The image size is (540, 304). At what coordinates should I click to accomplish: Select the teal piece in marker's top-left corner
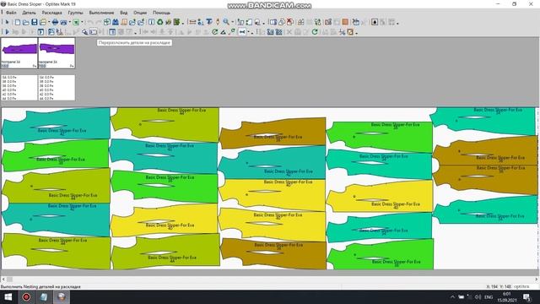pyautogui.click(x=57, y=124)
